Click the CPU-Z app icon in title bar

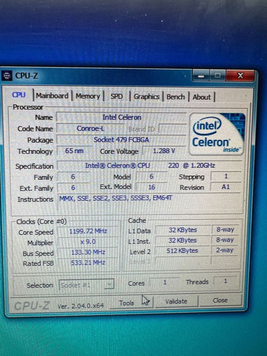tap(7, 76)
